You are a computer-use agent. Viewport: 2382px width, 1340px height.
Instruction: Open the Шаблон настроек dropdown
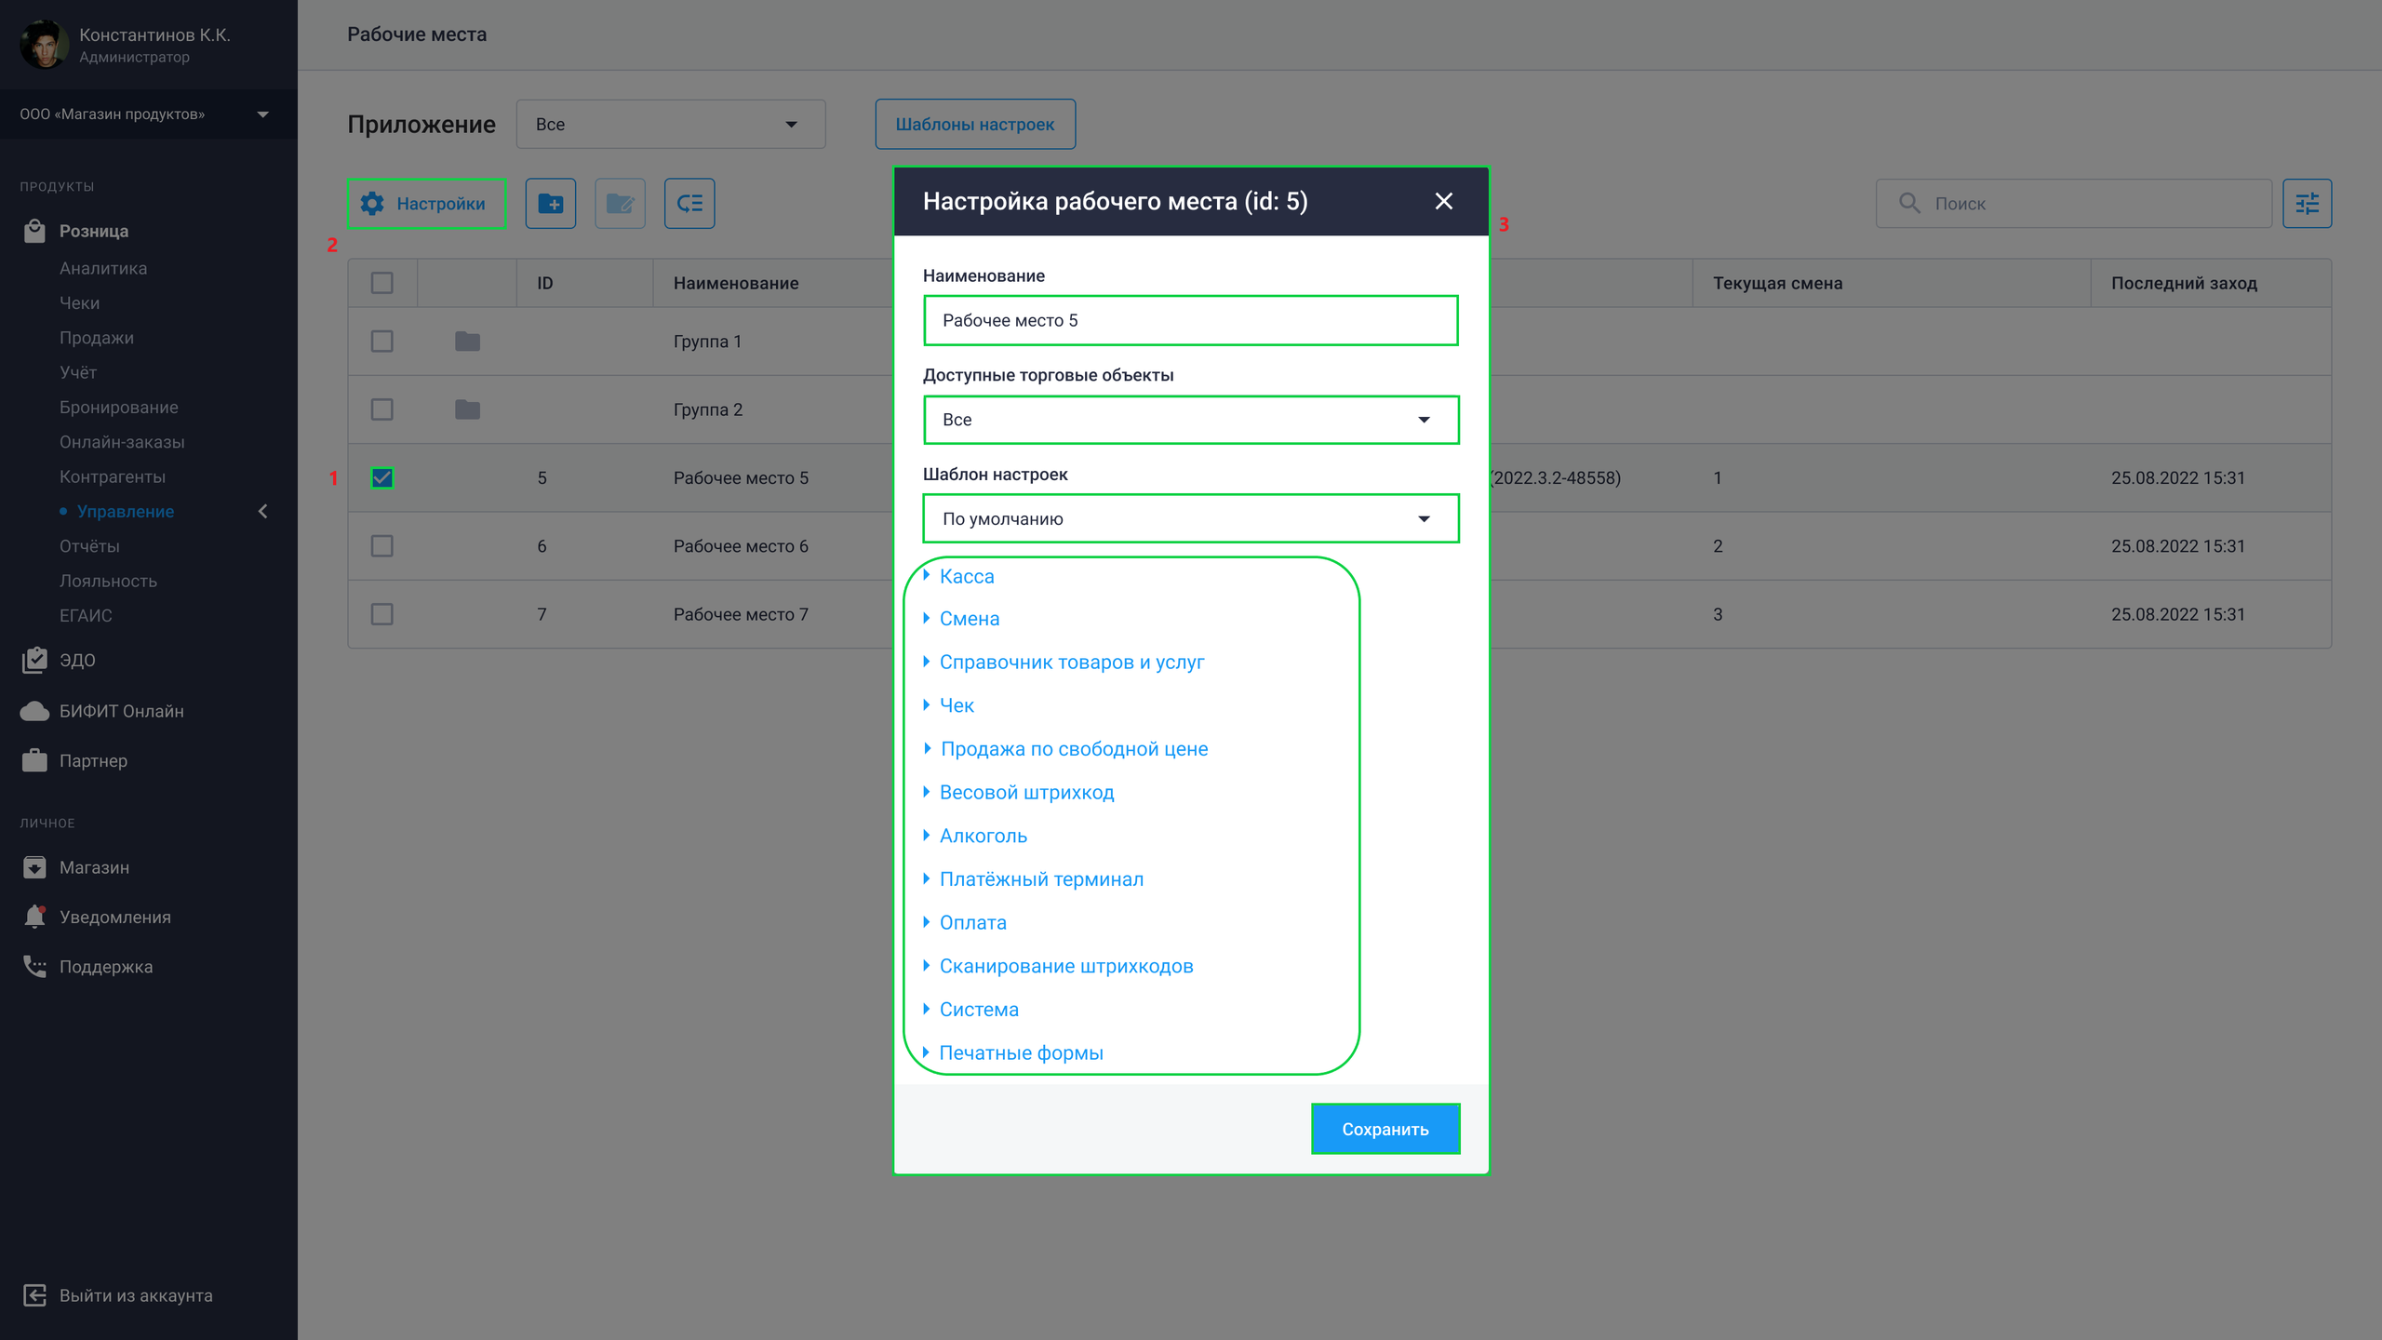pos(1190,518)
